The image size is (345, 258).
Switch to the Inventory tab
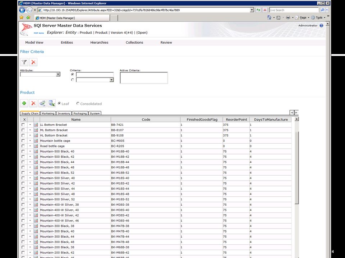click(64, 113)
